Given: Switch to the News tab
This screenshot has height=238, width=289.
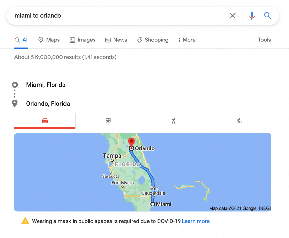Looking at the screenshot, I should pos(116,40).
